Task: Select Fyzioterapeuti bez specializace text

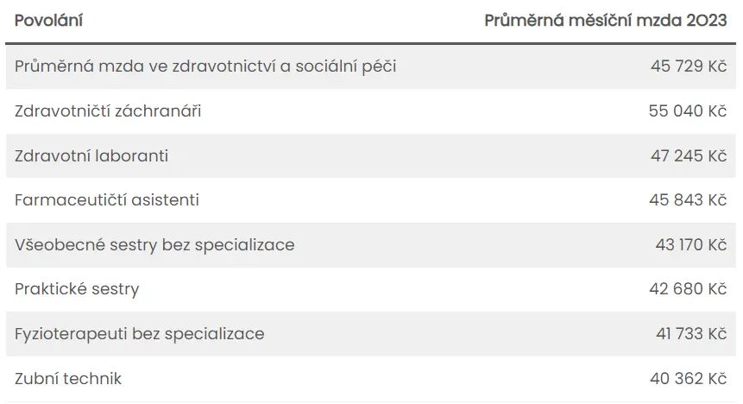Action: point(139,334)
